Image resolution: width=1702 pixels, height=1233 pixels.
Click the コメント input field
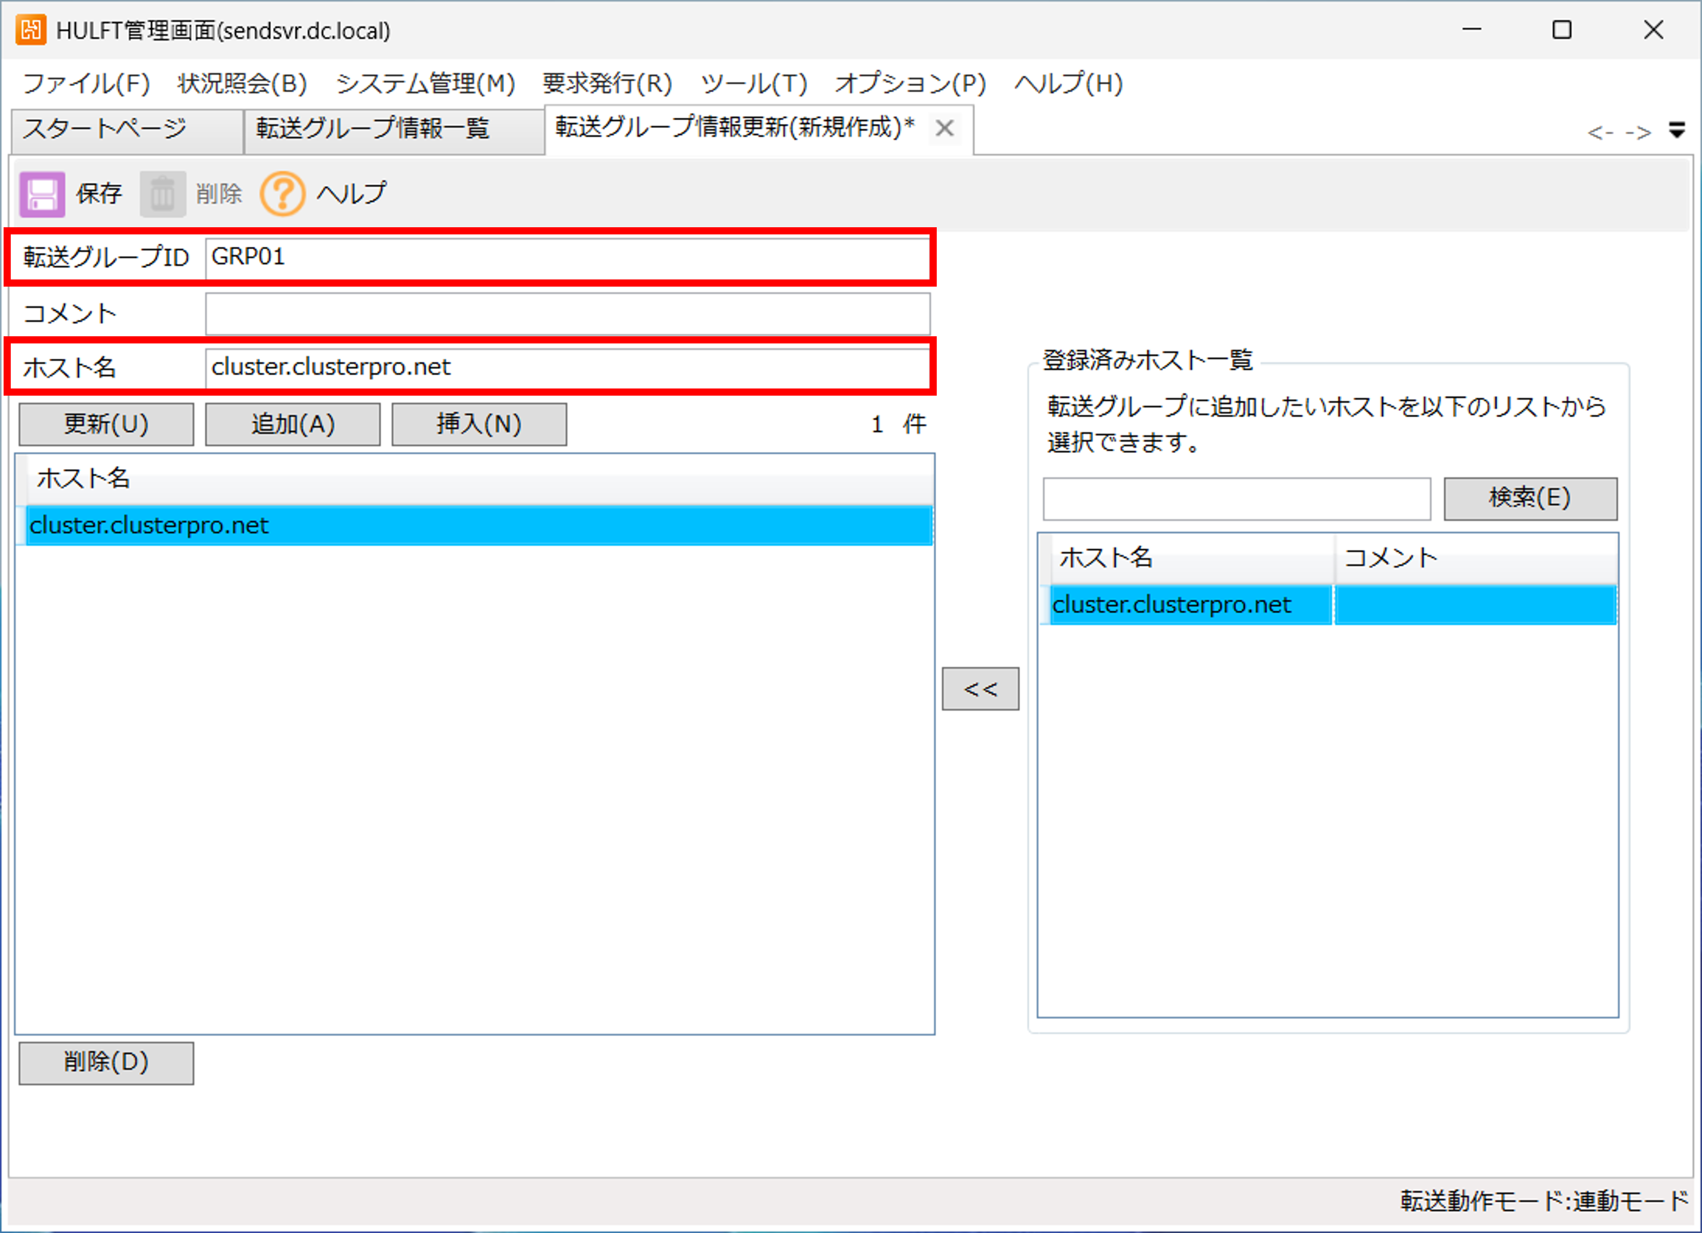567,314
